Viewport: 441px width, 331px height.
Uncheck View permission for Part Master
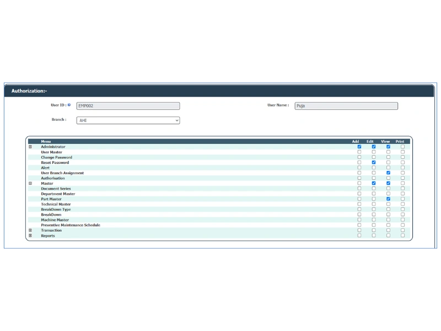[388, 199]
